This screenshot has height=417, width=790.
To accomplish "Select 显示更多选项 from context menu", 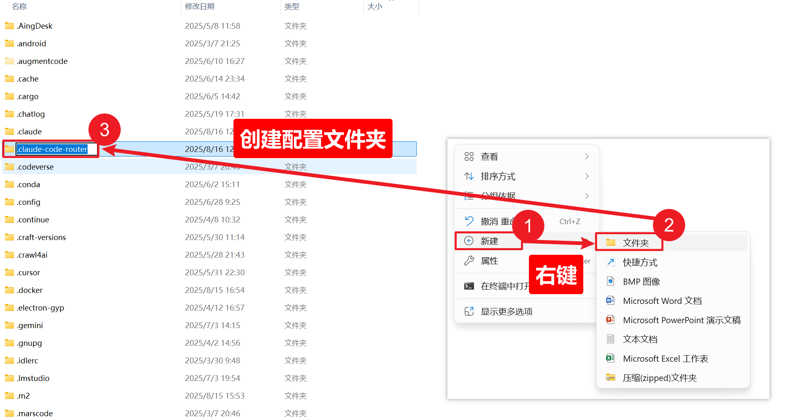I will 507,311.
